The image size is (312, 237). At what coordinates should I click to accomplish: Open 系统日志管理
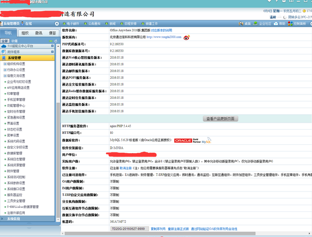pyautogui.click(x=16, y=159)
